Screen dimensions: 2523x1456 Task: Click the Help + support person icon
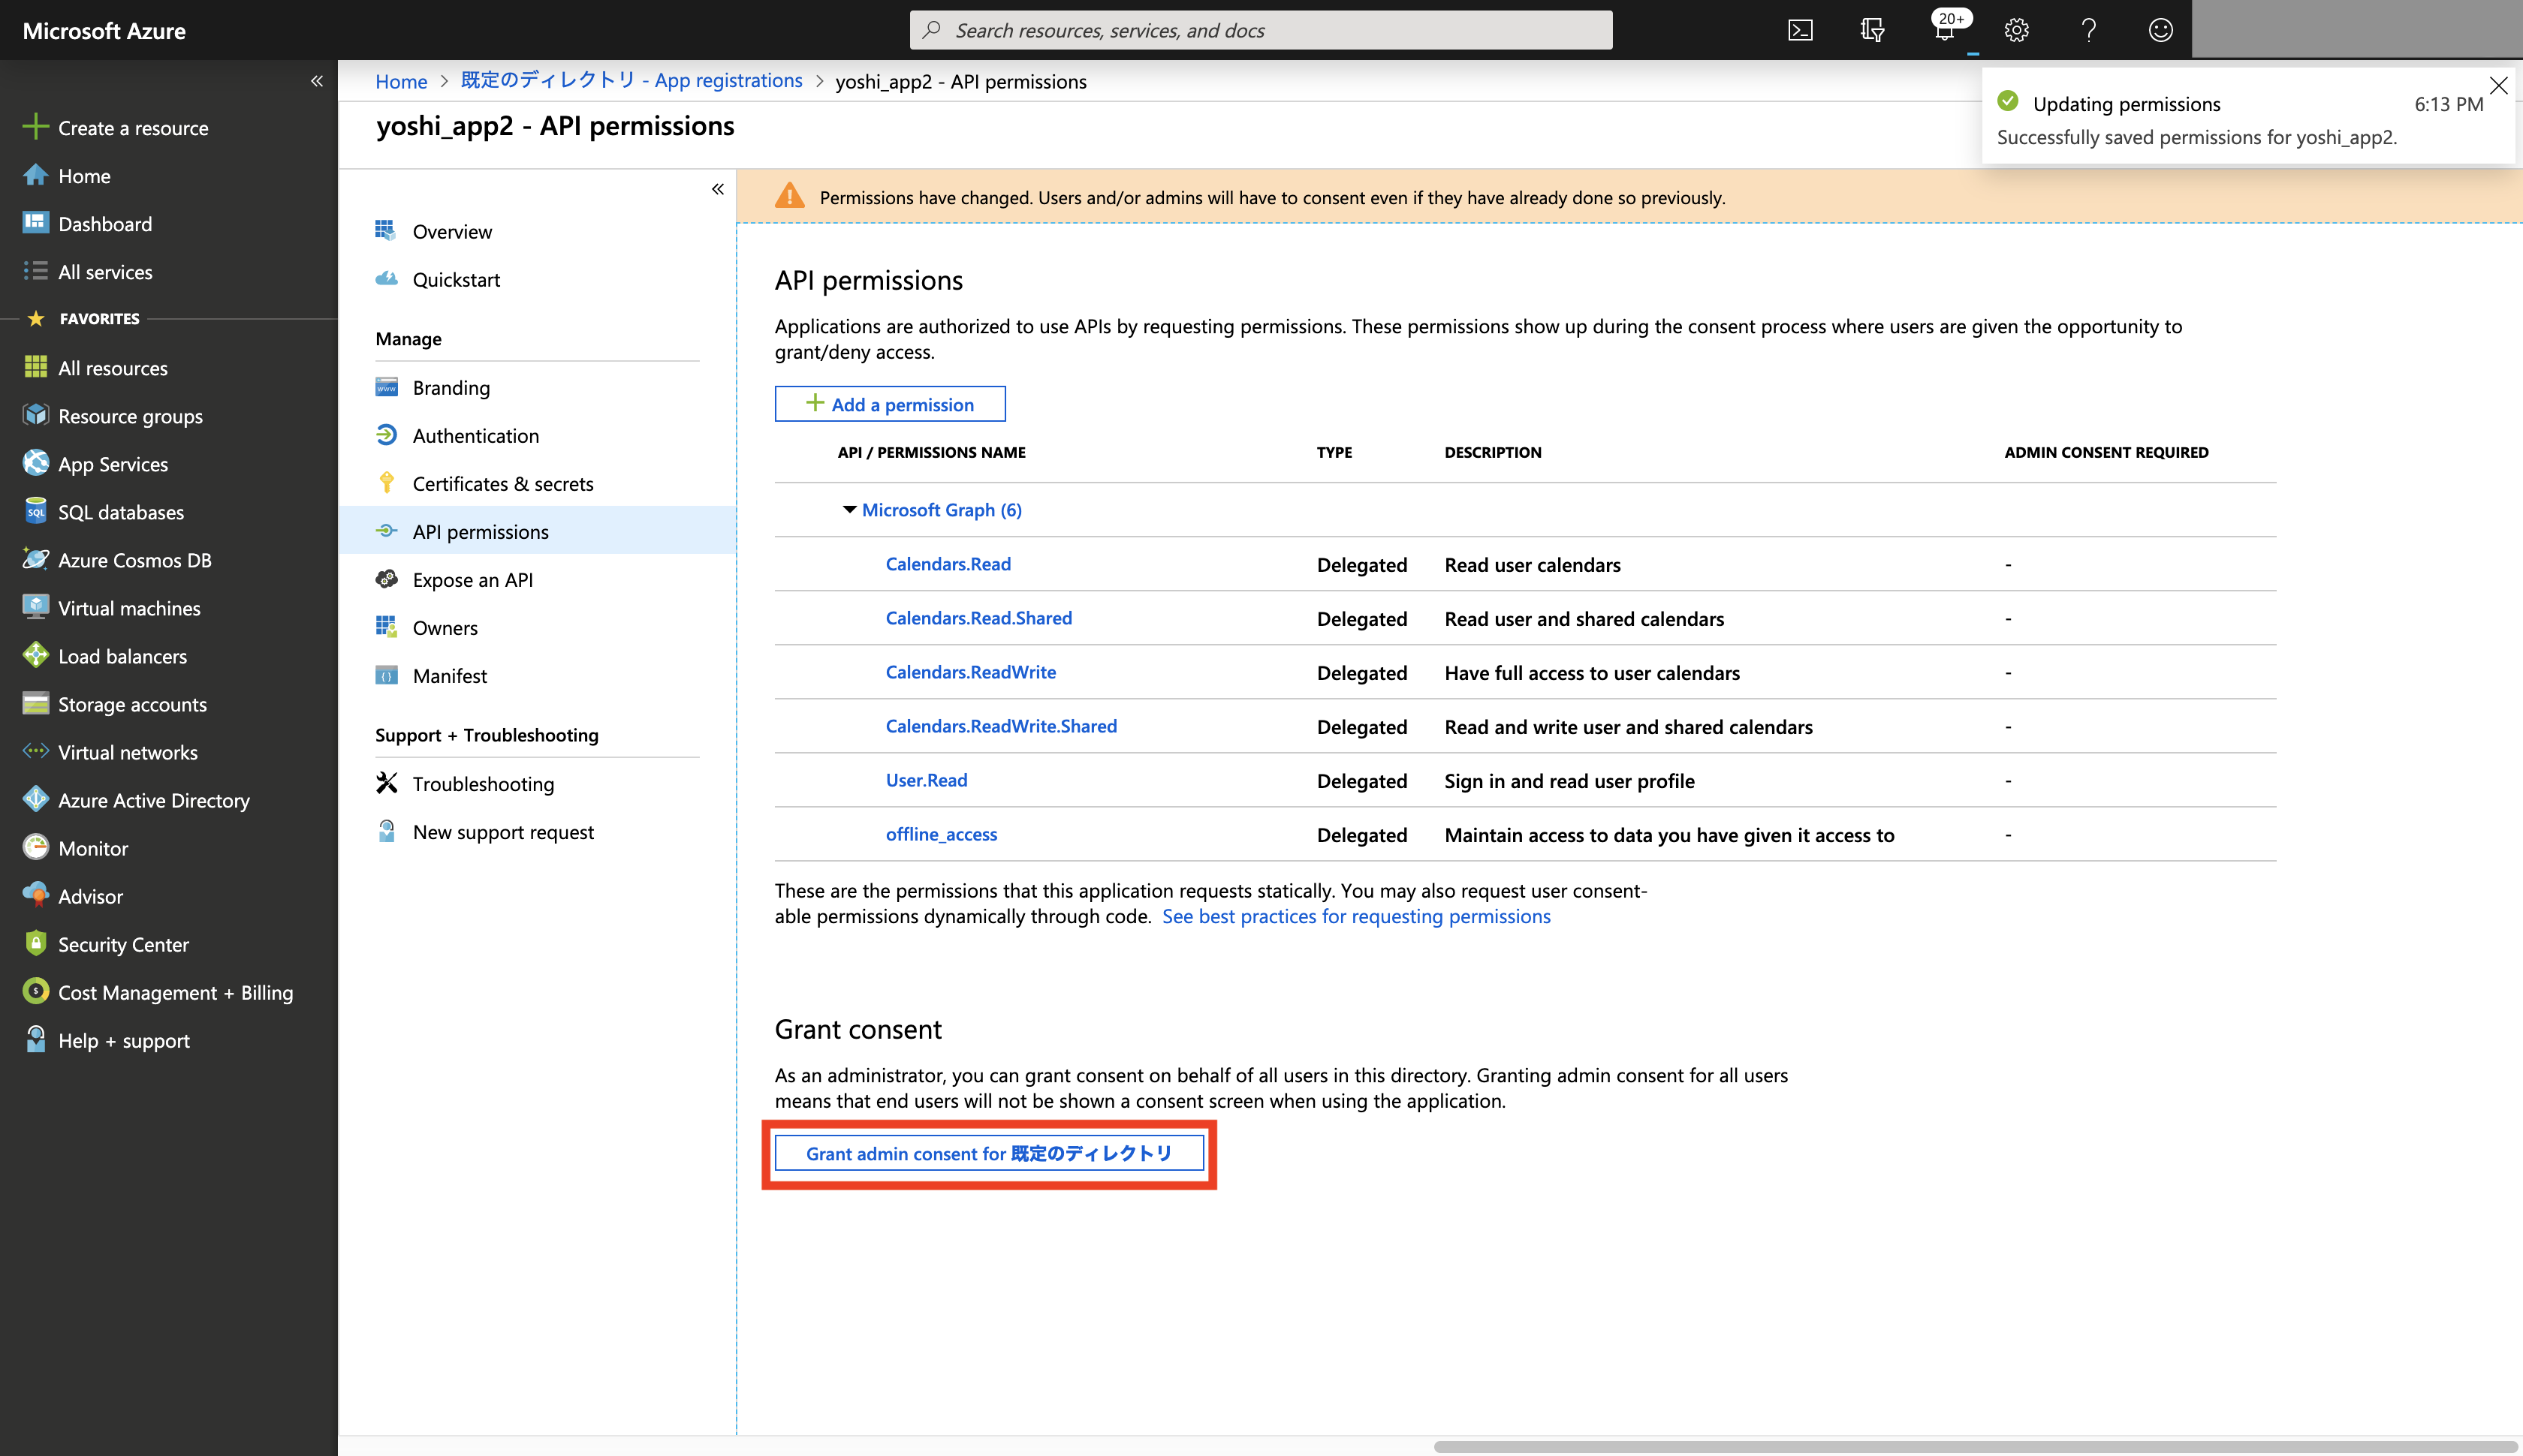35,1039
